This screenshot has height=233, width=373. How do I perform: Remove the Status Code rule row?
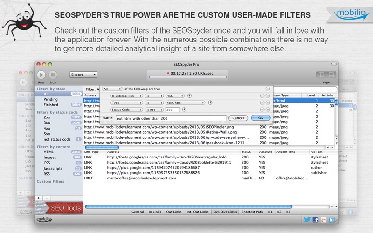click(x=262, y=110)
